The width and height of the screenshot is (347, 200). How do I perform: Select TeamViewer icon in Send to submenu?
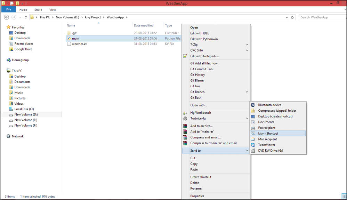[253, 145]
